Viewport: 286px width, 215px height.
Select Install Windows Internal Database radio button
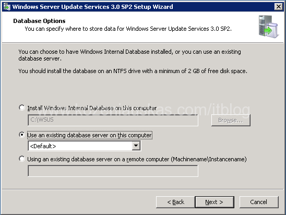tap(22, 107)
